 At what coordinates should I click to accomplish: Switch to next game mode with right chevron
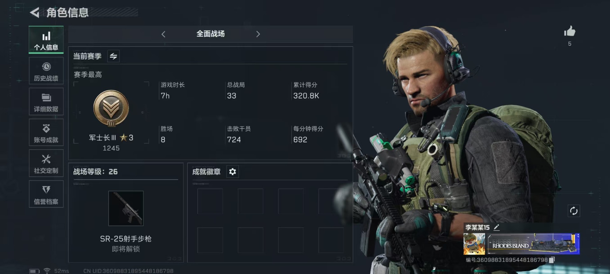click(x=258, y=34)
